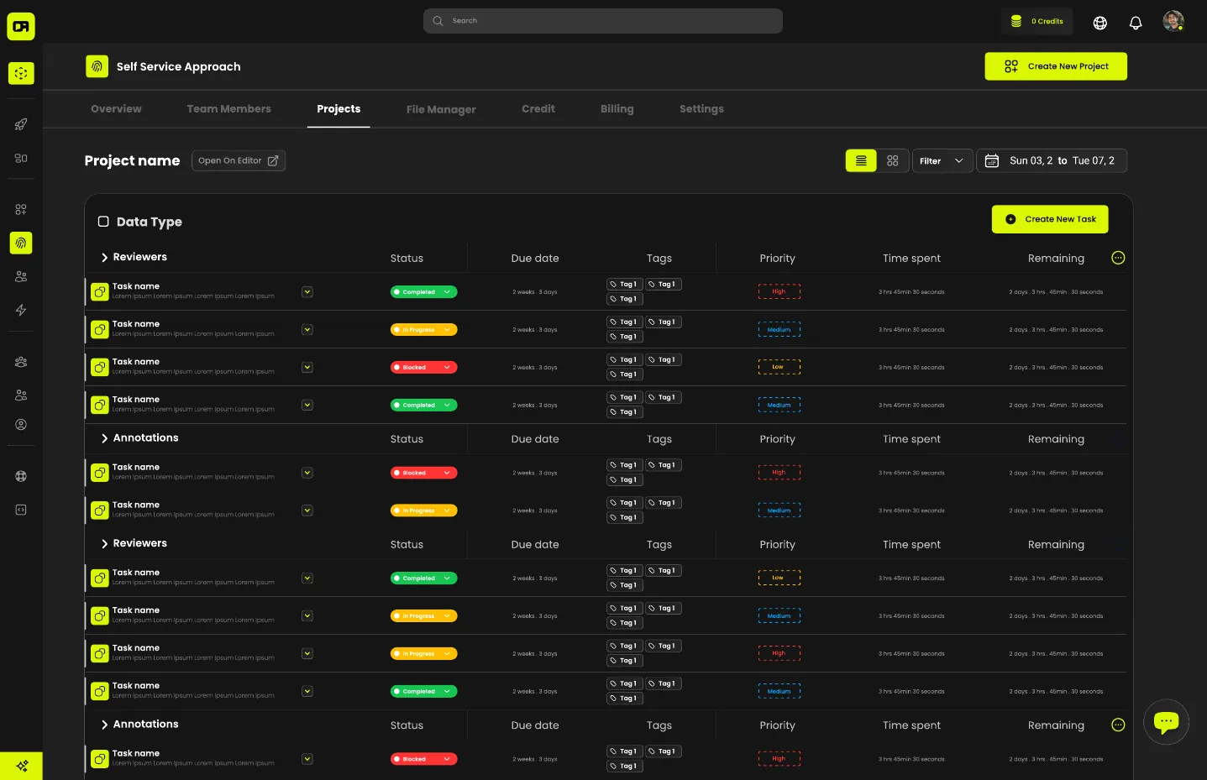Switch to Settings tab
Viewport: 1207px width, 780px height.
pos(701,109)
